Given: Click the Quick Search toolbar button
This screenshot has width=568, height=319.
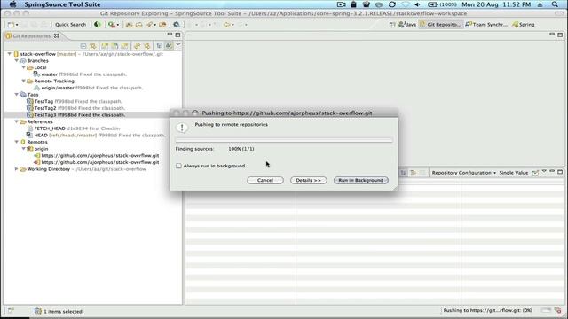Looking at the screenshot, I should 70,25.
